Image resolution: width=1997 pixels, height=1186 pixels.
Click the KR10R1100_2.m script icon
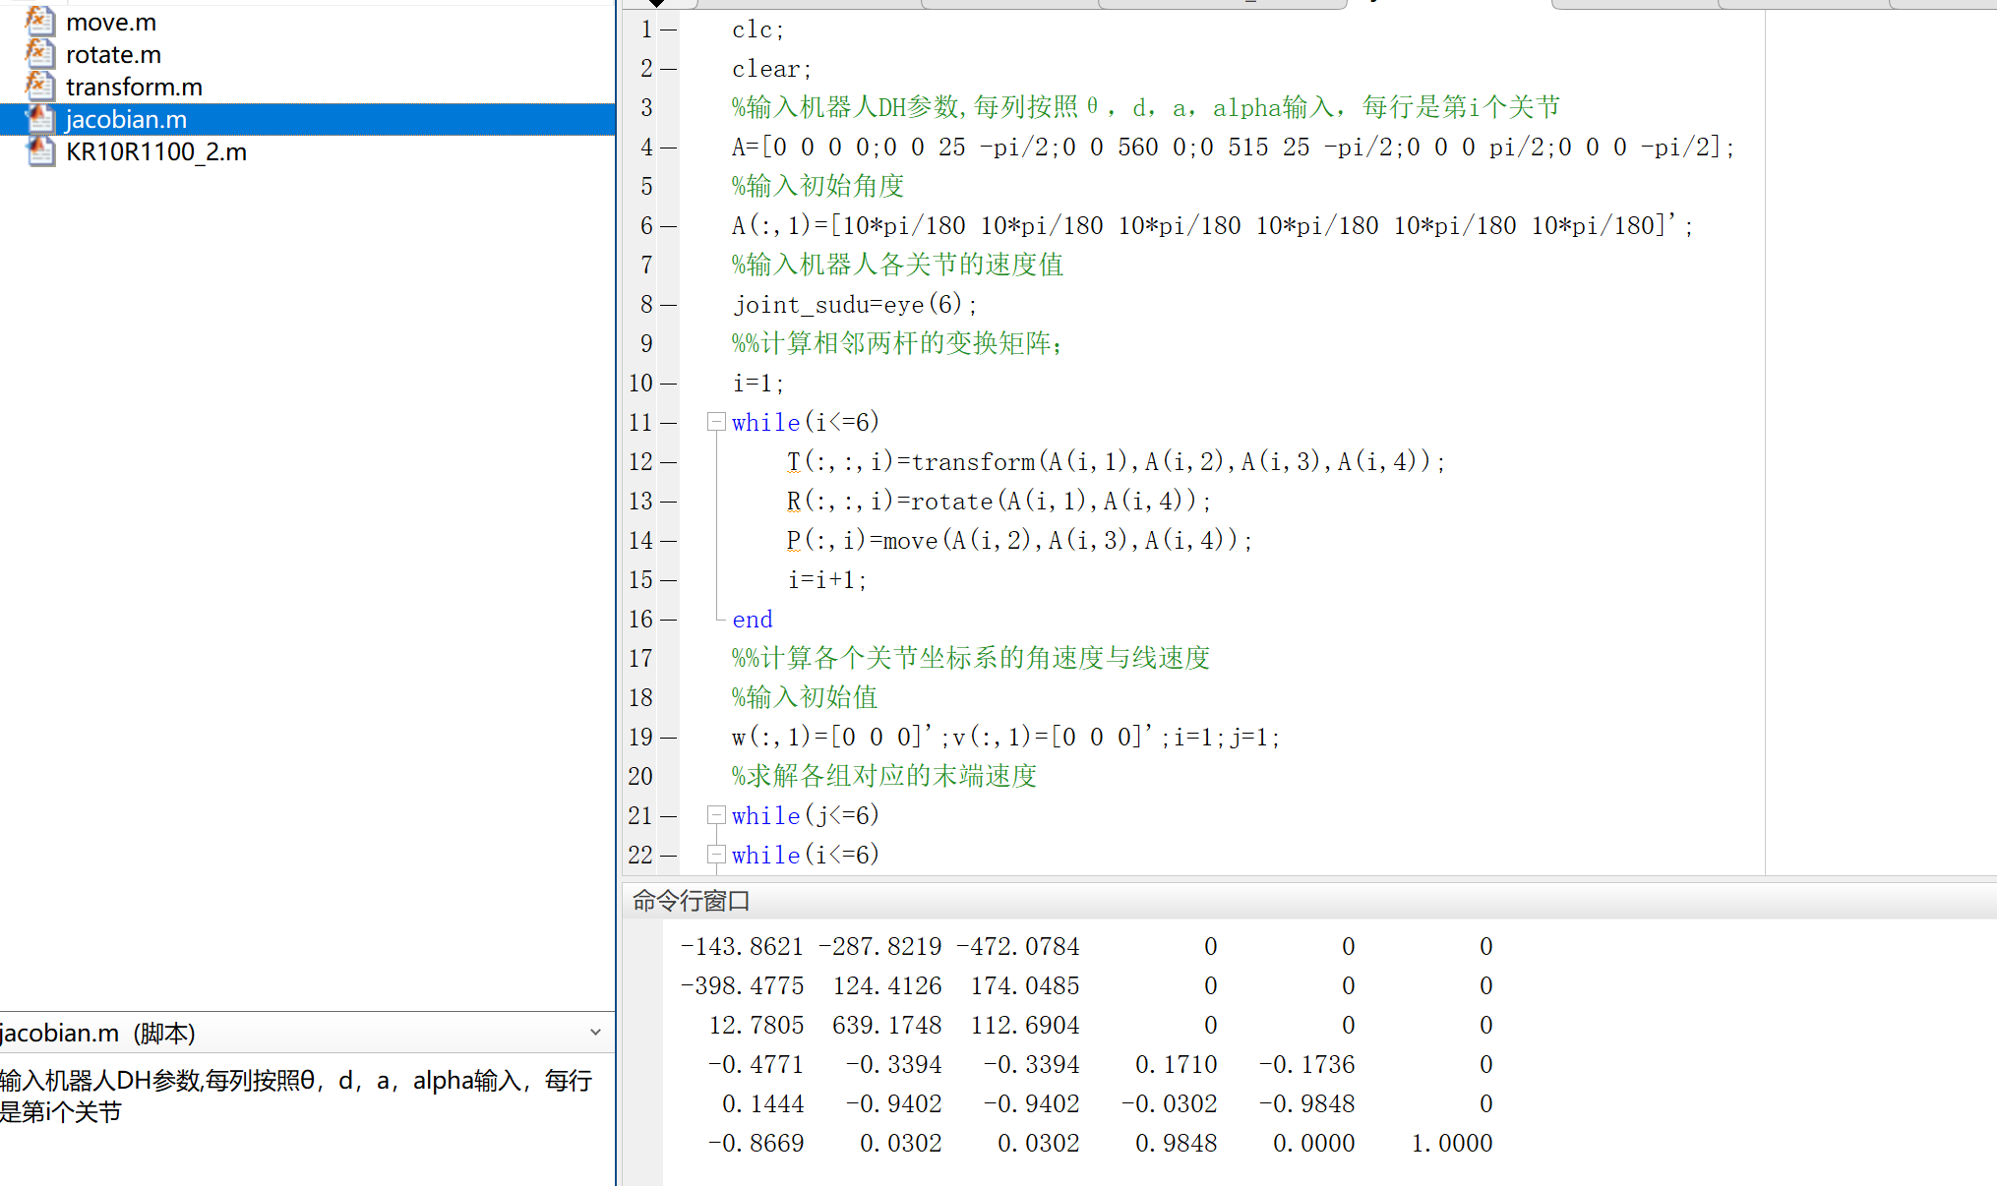(39, 150)
